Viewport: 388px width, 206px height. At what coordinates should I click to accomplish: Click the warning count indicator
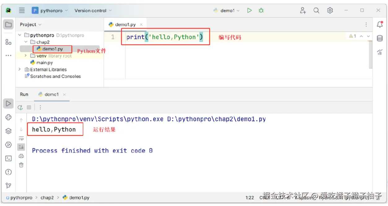tap(353, 36)
